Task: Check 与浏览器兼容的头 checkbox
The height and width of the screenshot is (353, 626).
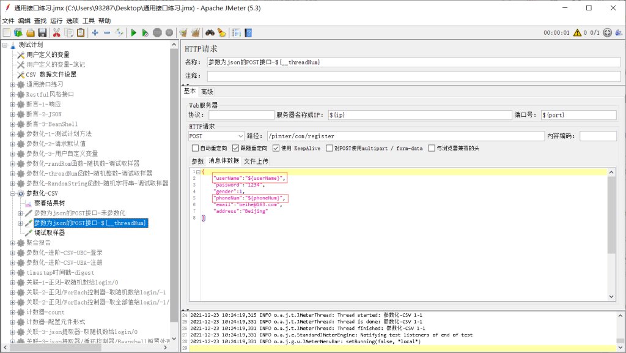Action: (431, 148)
